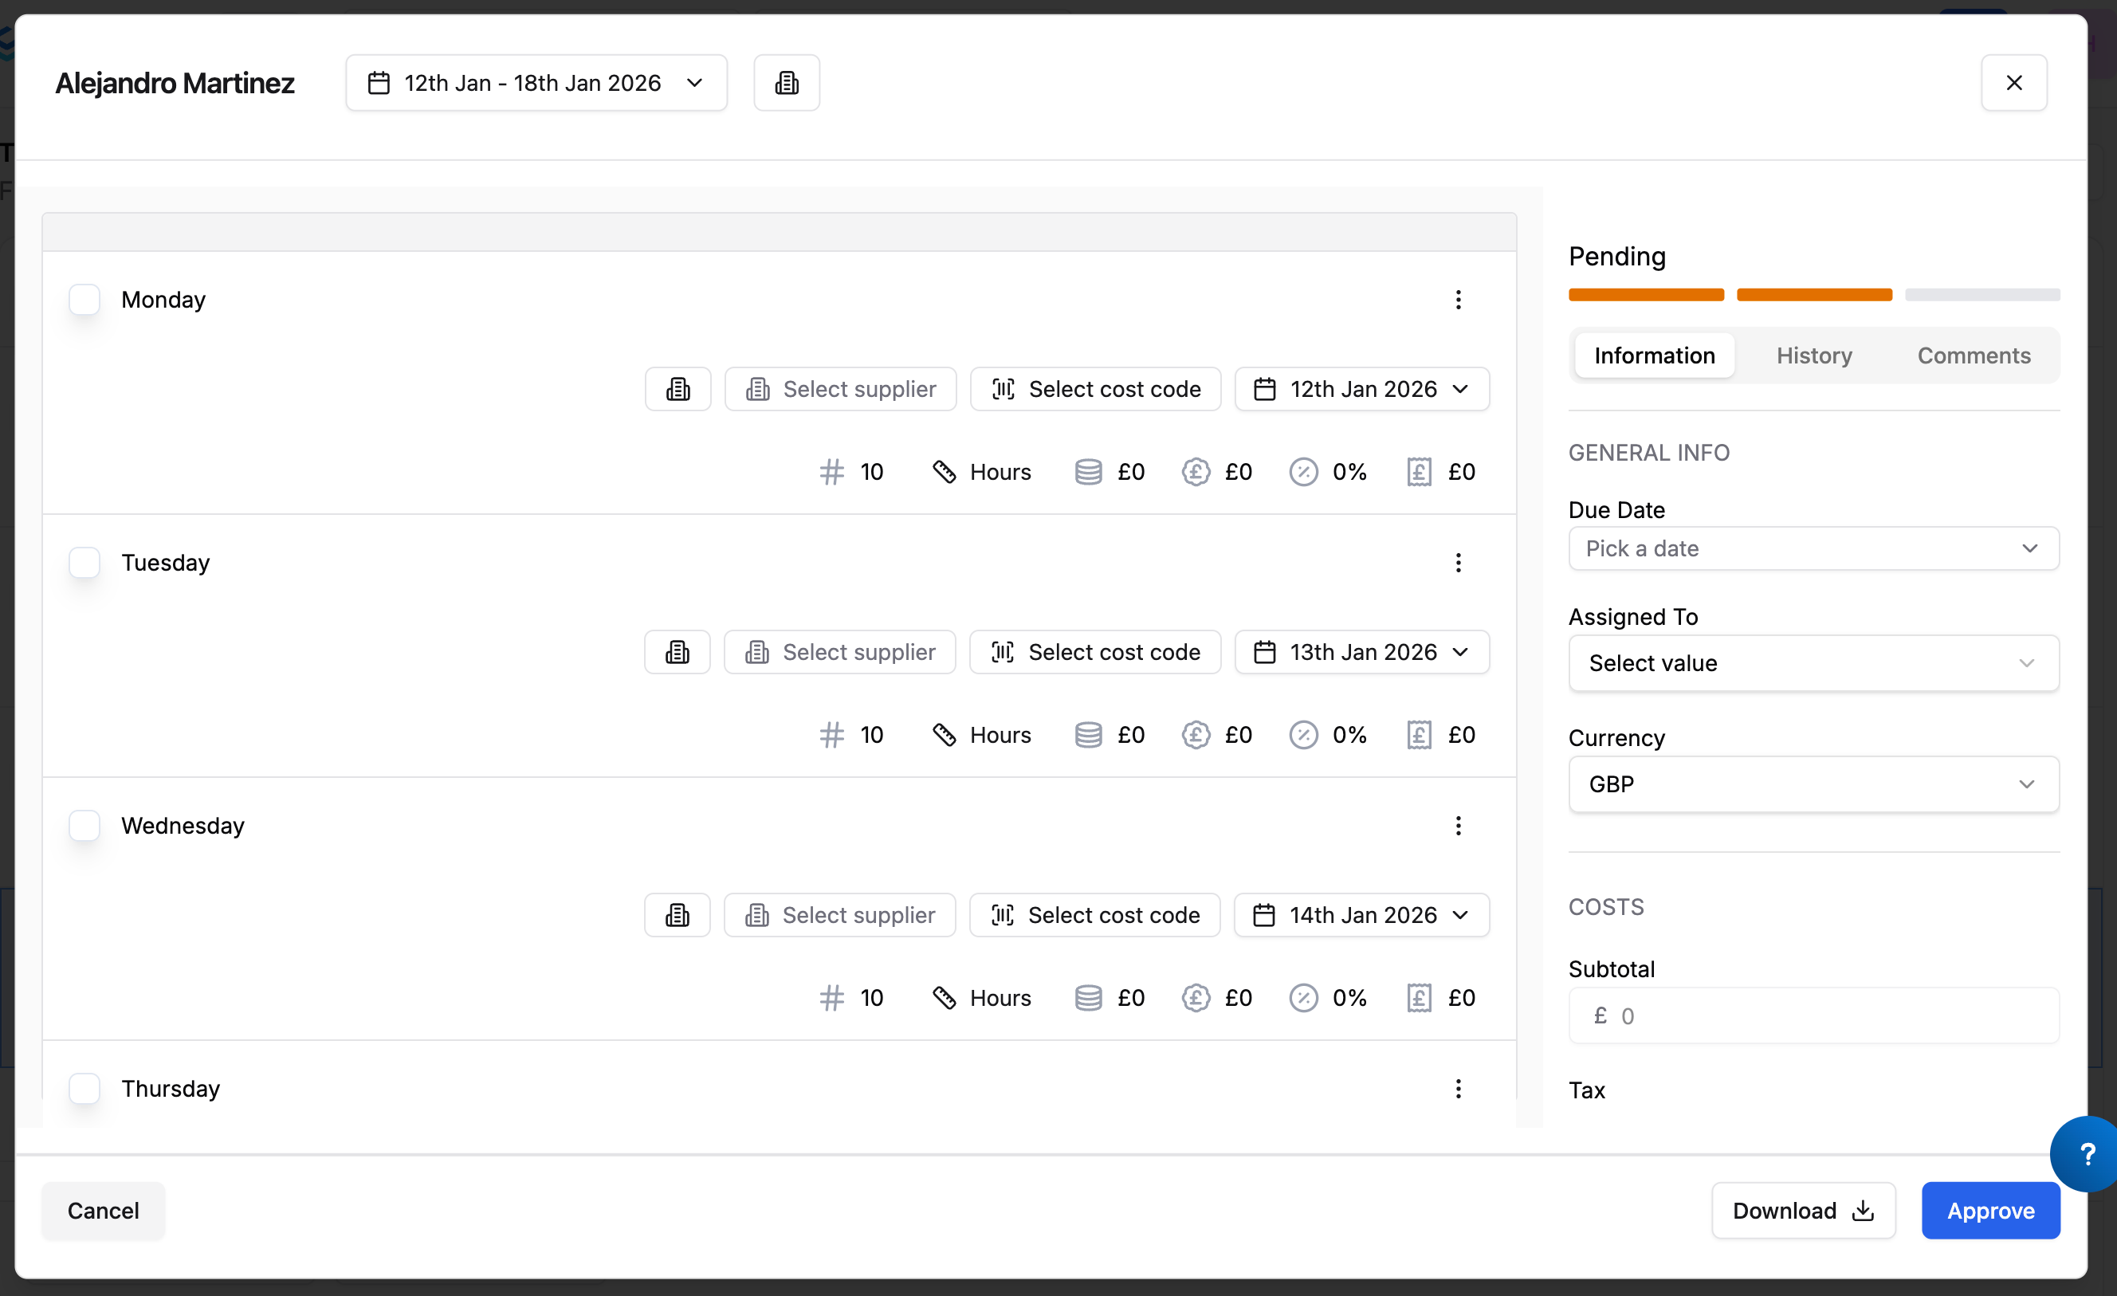Open the 14th Jan 2026 date dropdown
Viewport: 2117px width, 1296px height.
[1361, 915]
